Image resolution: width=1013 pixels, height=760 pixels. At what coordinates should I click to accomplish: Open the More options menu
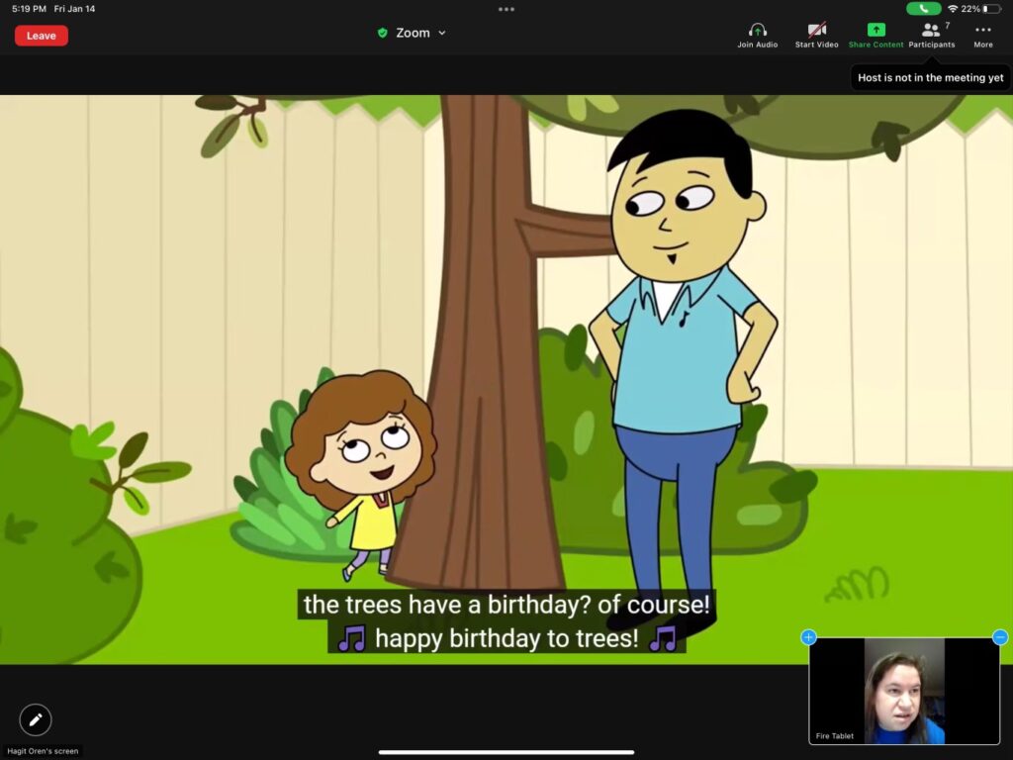pos(983,36)
